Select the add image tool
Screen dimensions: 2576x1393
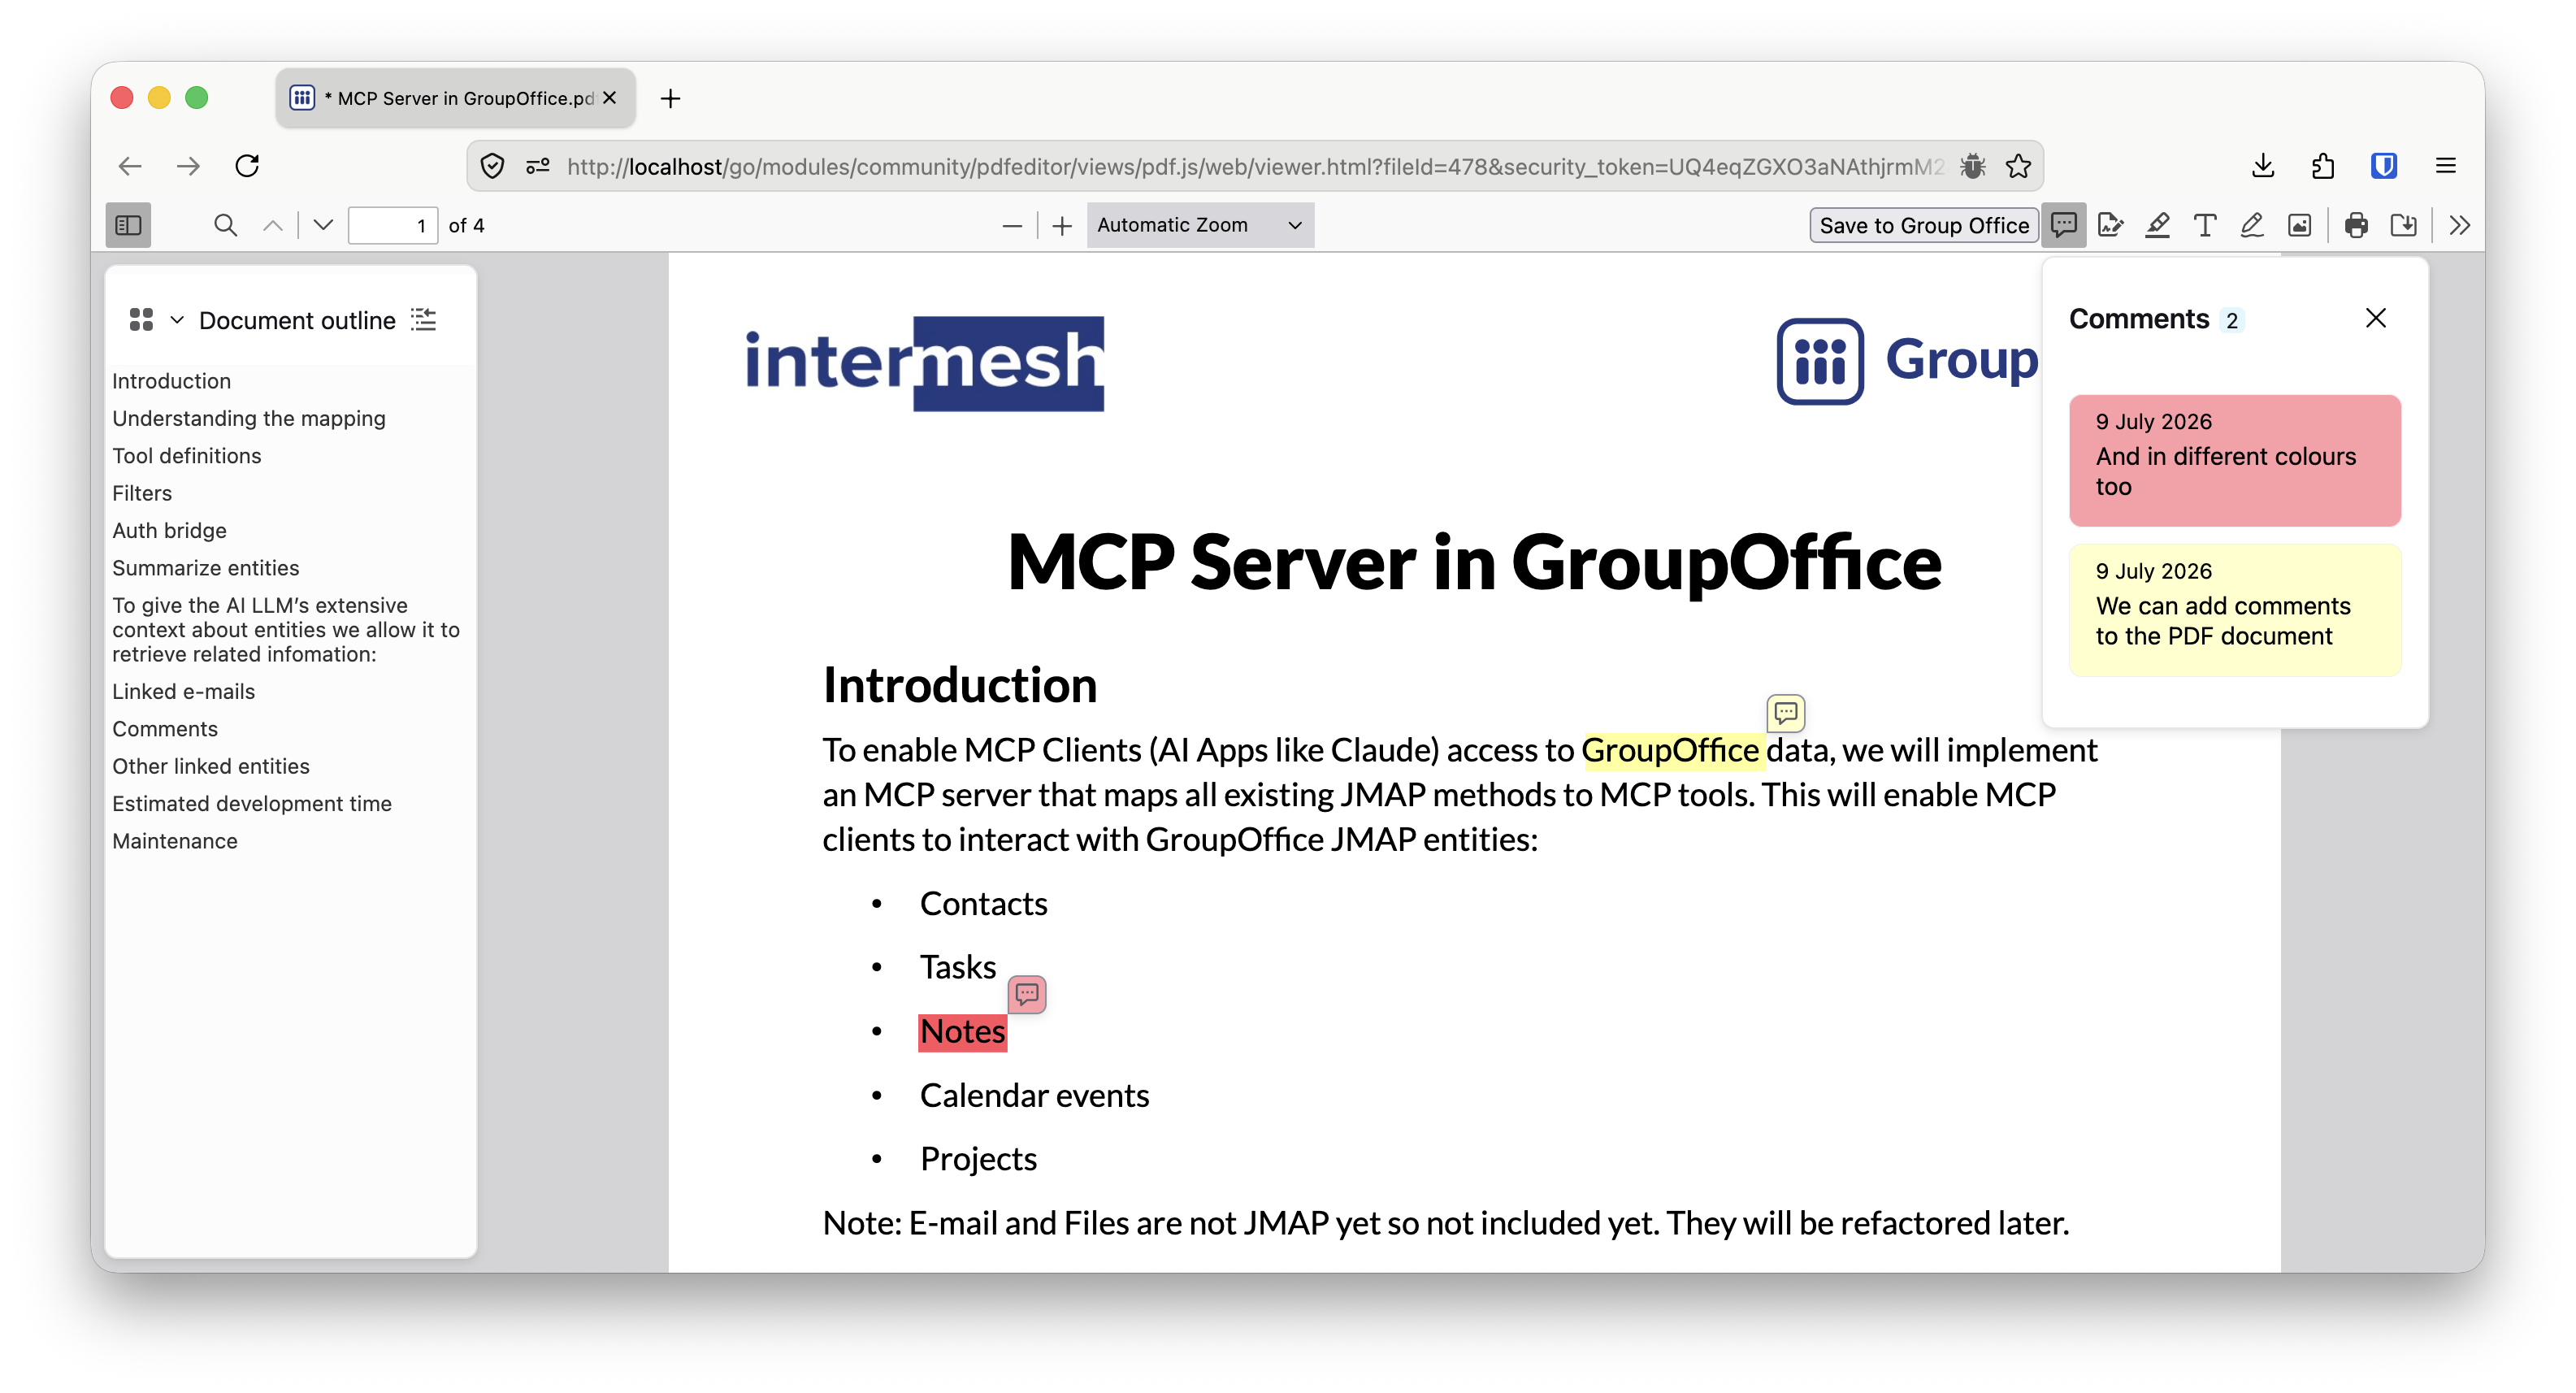(x=2299, y=225)
